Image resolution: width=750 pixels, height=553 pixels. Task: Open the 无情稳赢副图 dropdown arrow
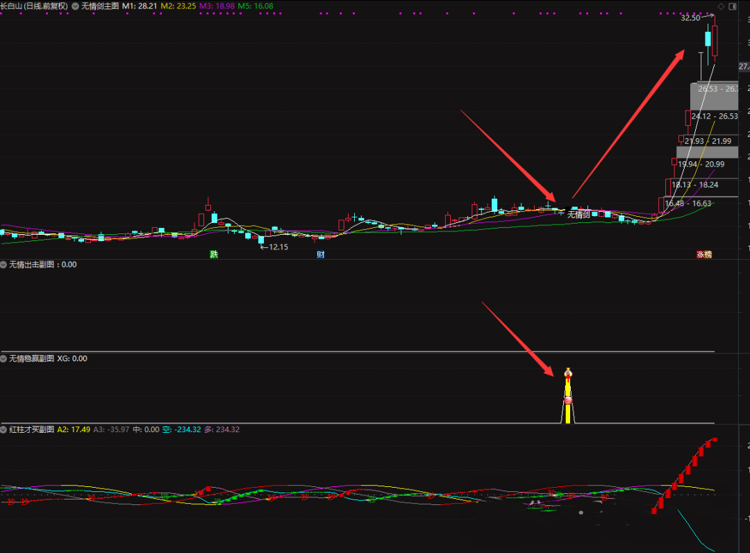(x=3, y=358)
